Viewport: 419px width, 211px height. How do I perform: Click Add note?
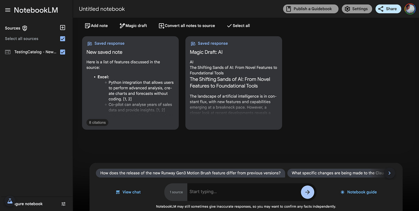coord(96,26)
